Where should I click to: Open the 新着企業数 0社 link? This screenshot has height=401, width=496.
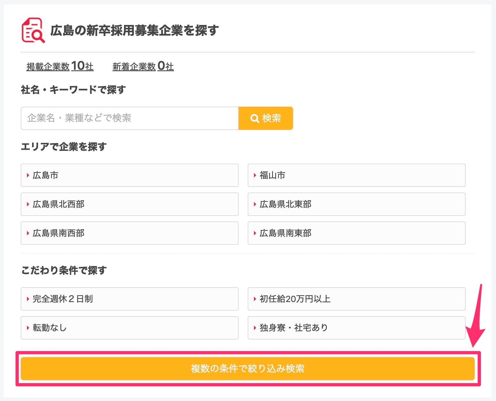click(x=143, y=66)
